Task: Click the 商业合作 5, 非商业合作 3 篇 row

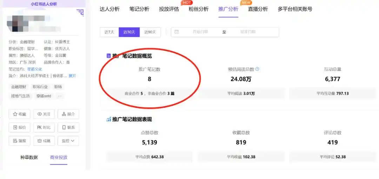Action: [x=149, y=93]
